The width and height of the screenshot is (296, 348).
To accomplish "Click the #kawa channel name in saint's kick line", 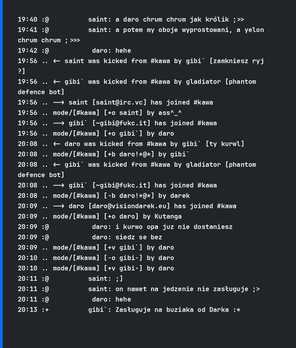I will 160,61.
